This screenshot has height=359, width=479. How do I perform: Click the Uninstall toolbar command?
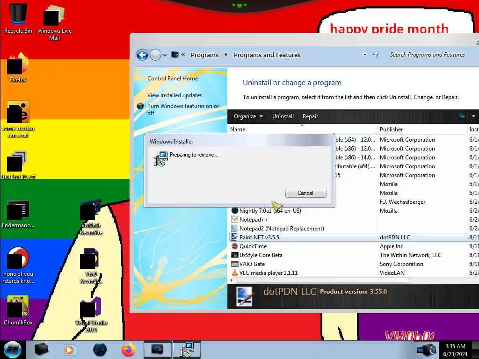(283, 116)
